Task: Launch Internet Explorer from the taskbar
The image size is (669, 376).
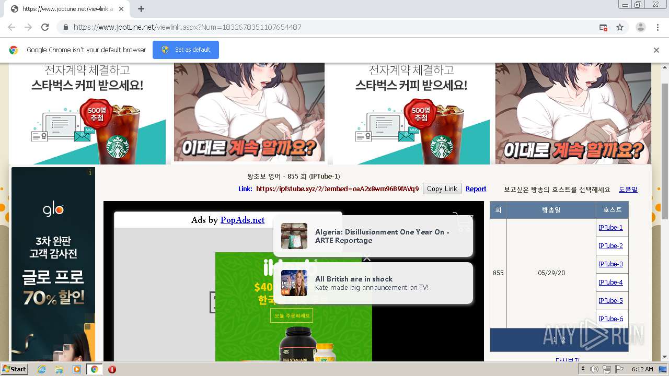Action: 41,369
